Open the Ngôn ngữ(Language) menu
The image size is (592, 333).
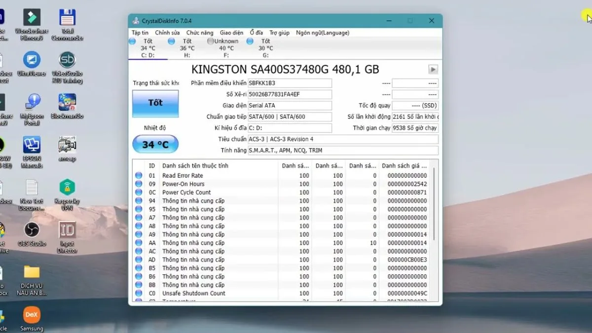322,33
